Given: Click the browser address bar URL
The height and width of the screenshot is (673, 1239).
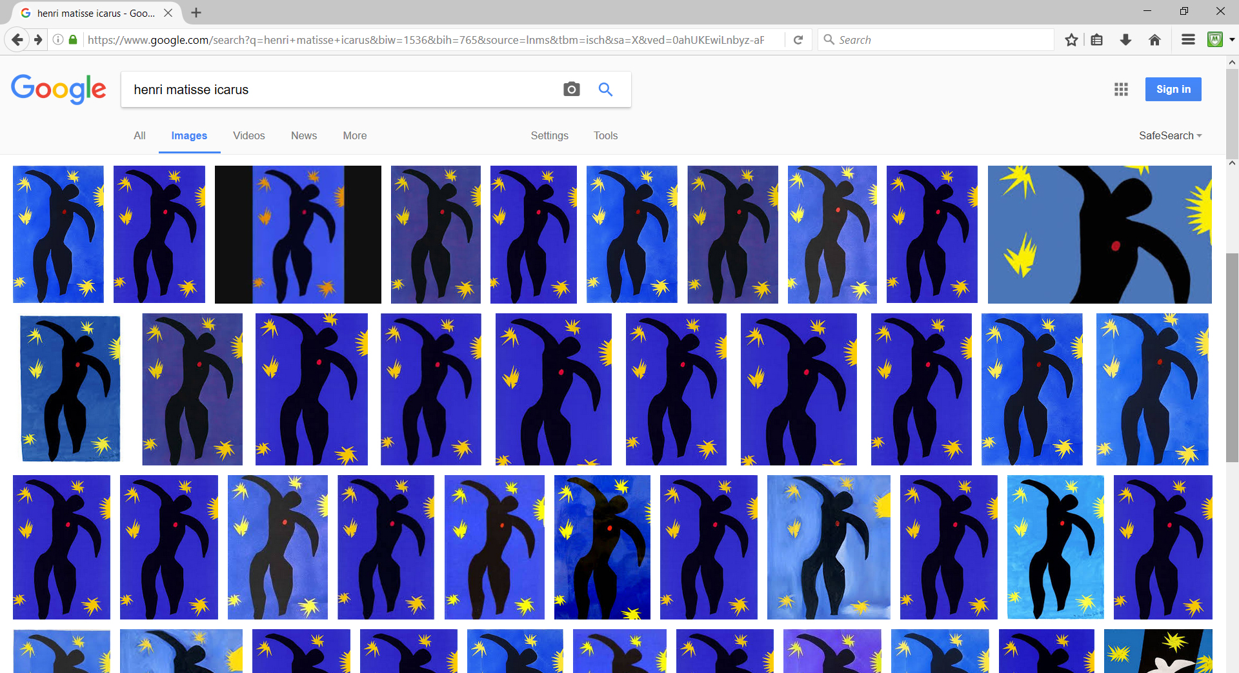Looking at the screenshot, I should pos(426,40).
